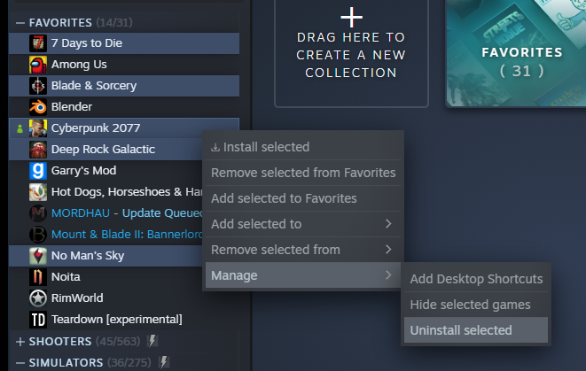This screenshot has height=371, width=586.
Task: Click the lightning icon next to SIMULATORS
Action: pyautogui.click(x=163, y=362)
